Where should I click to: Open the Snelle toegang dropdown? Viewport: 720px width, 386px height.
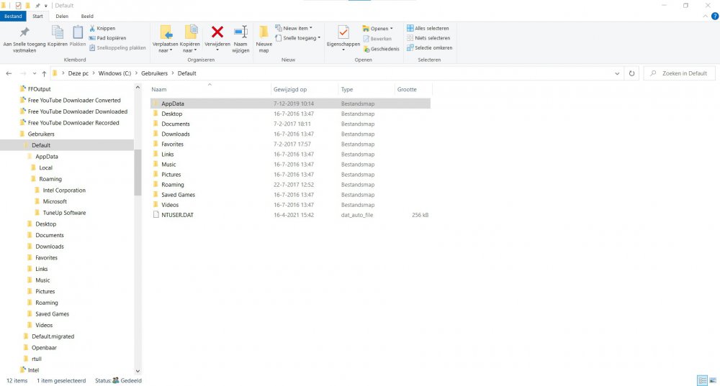point(301,38)
